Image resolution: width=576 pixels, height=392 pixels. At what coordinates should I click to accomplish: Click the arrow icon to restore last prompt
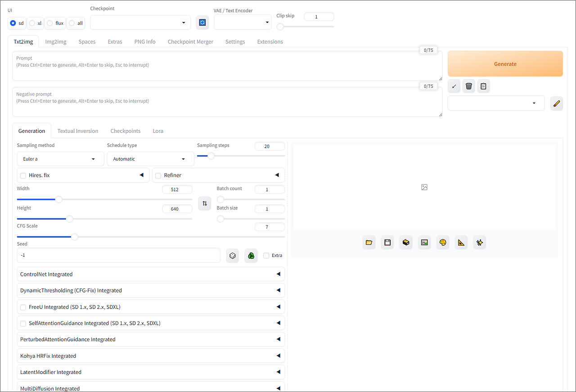(454, 86)
